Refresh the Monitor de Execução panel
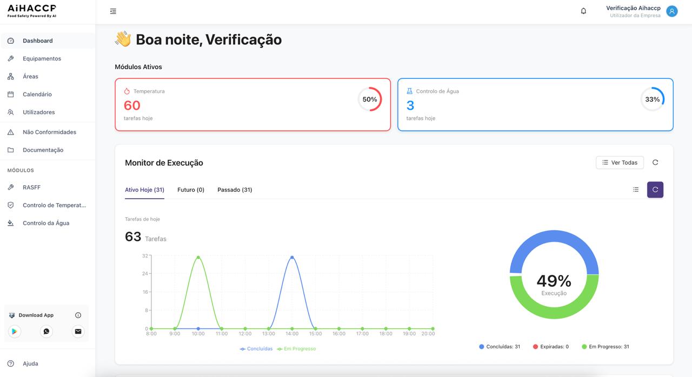The height and width of the screenshot is (377, 692). pos(655,163)
